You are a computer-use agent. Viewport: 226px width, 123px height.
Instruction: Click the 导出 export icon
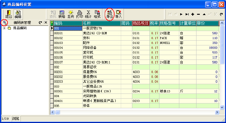pyautogui.click(x=110, y=14)
